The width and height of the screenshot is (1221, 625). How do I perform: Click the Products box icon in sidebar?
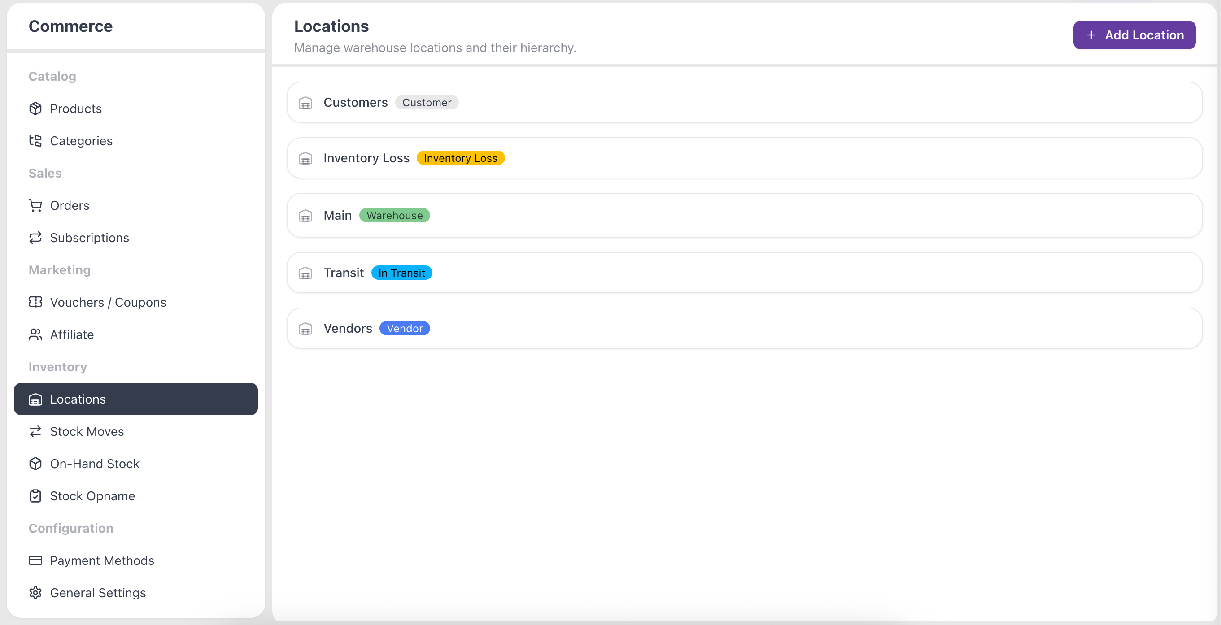pyautogui.click(x=35, y=109)
